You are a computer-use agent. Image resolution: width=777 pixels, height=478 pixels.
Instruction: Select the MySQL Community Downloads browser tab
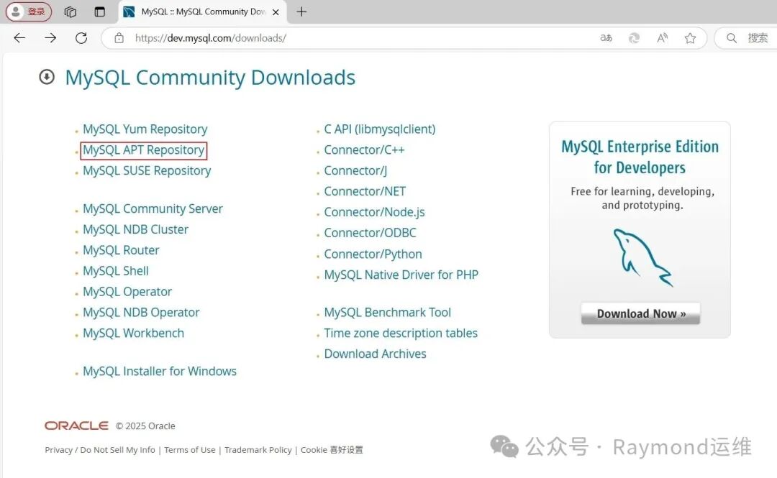(x=202, y=12)
